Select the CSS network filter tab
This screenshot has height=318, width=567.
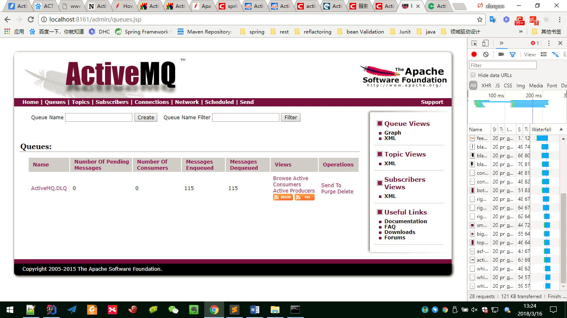pyautogui.click(x=508, y=85)
